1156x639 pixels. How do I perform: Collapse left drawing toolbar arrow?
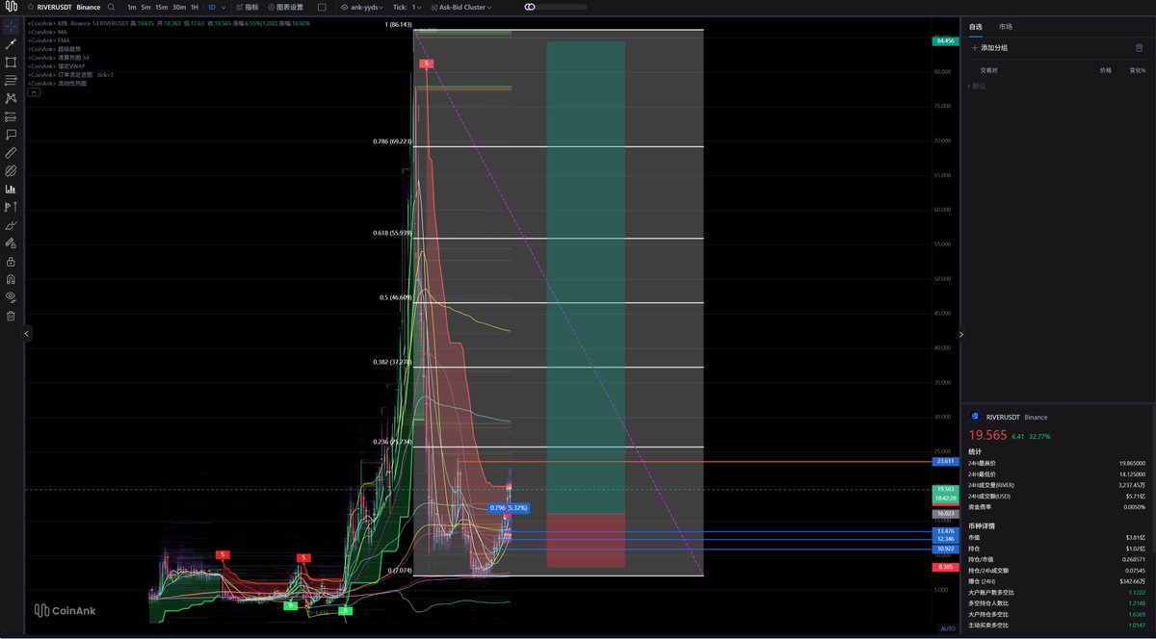27,333
